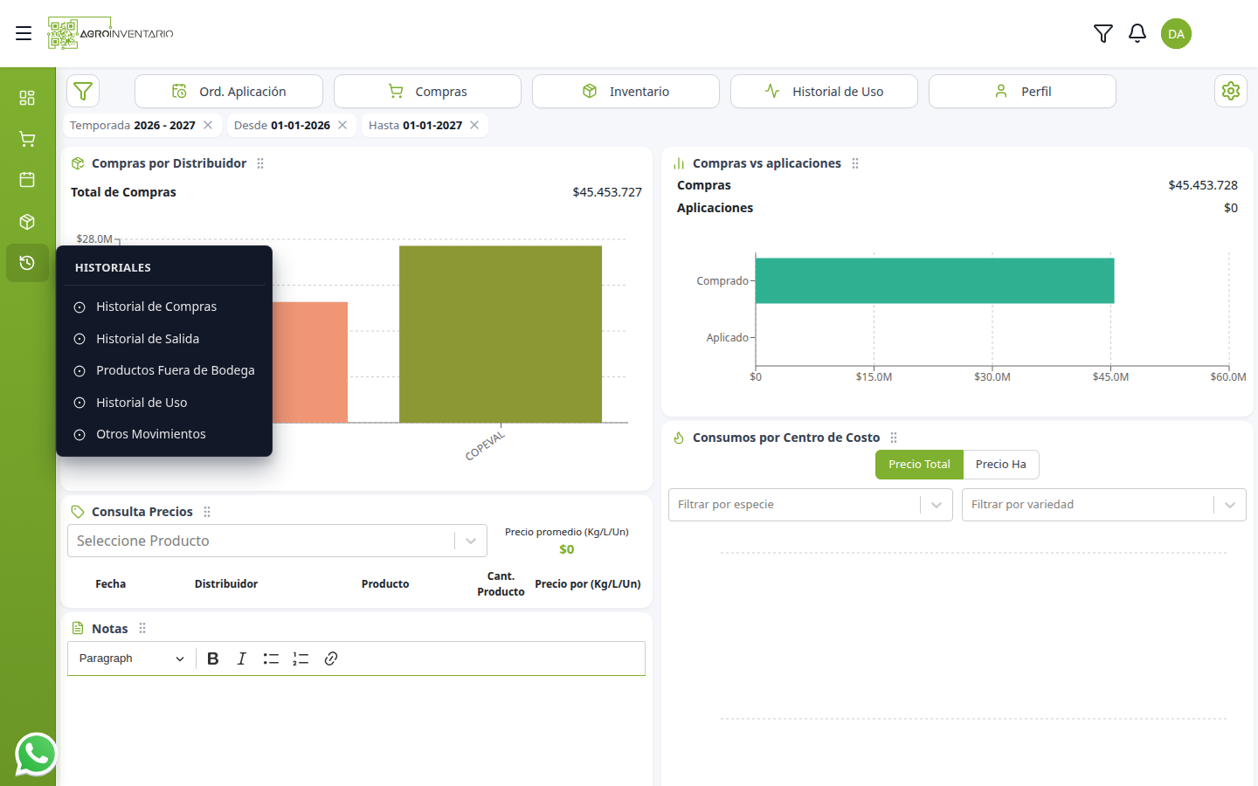Image resolution: width=1258 pixels, height=786 pixels.
Task: Select the Precio Total toggle
Action: click(x=919, y=465)
